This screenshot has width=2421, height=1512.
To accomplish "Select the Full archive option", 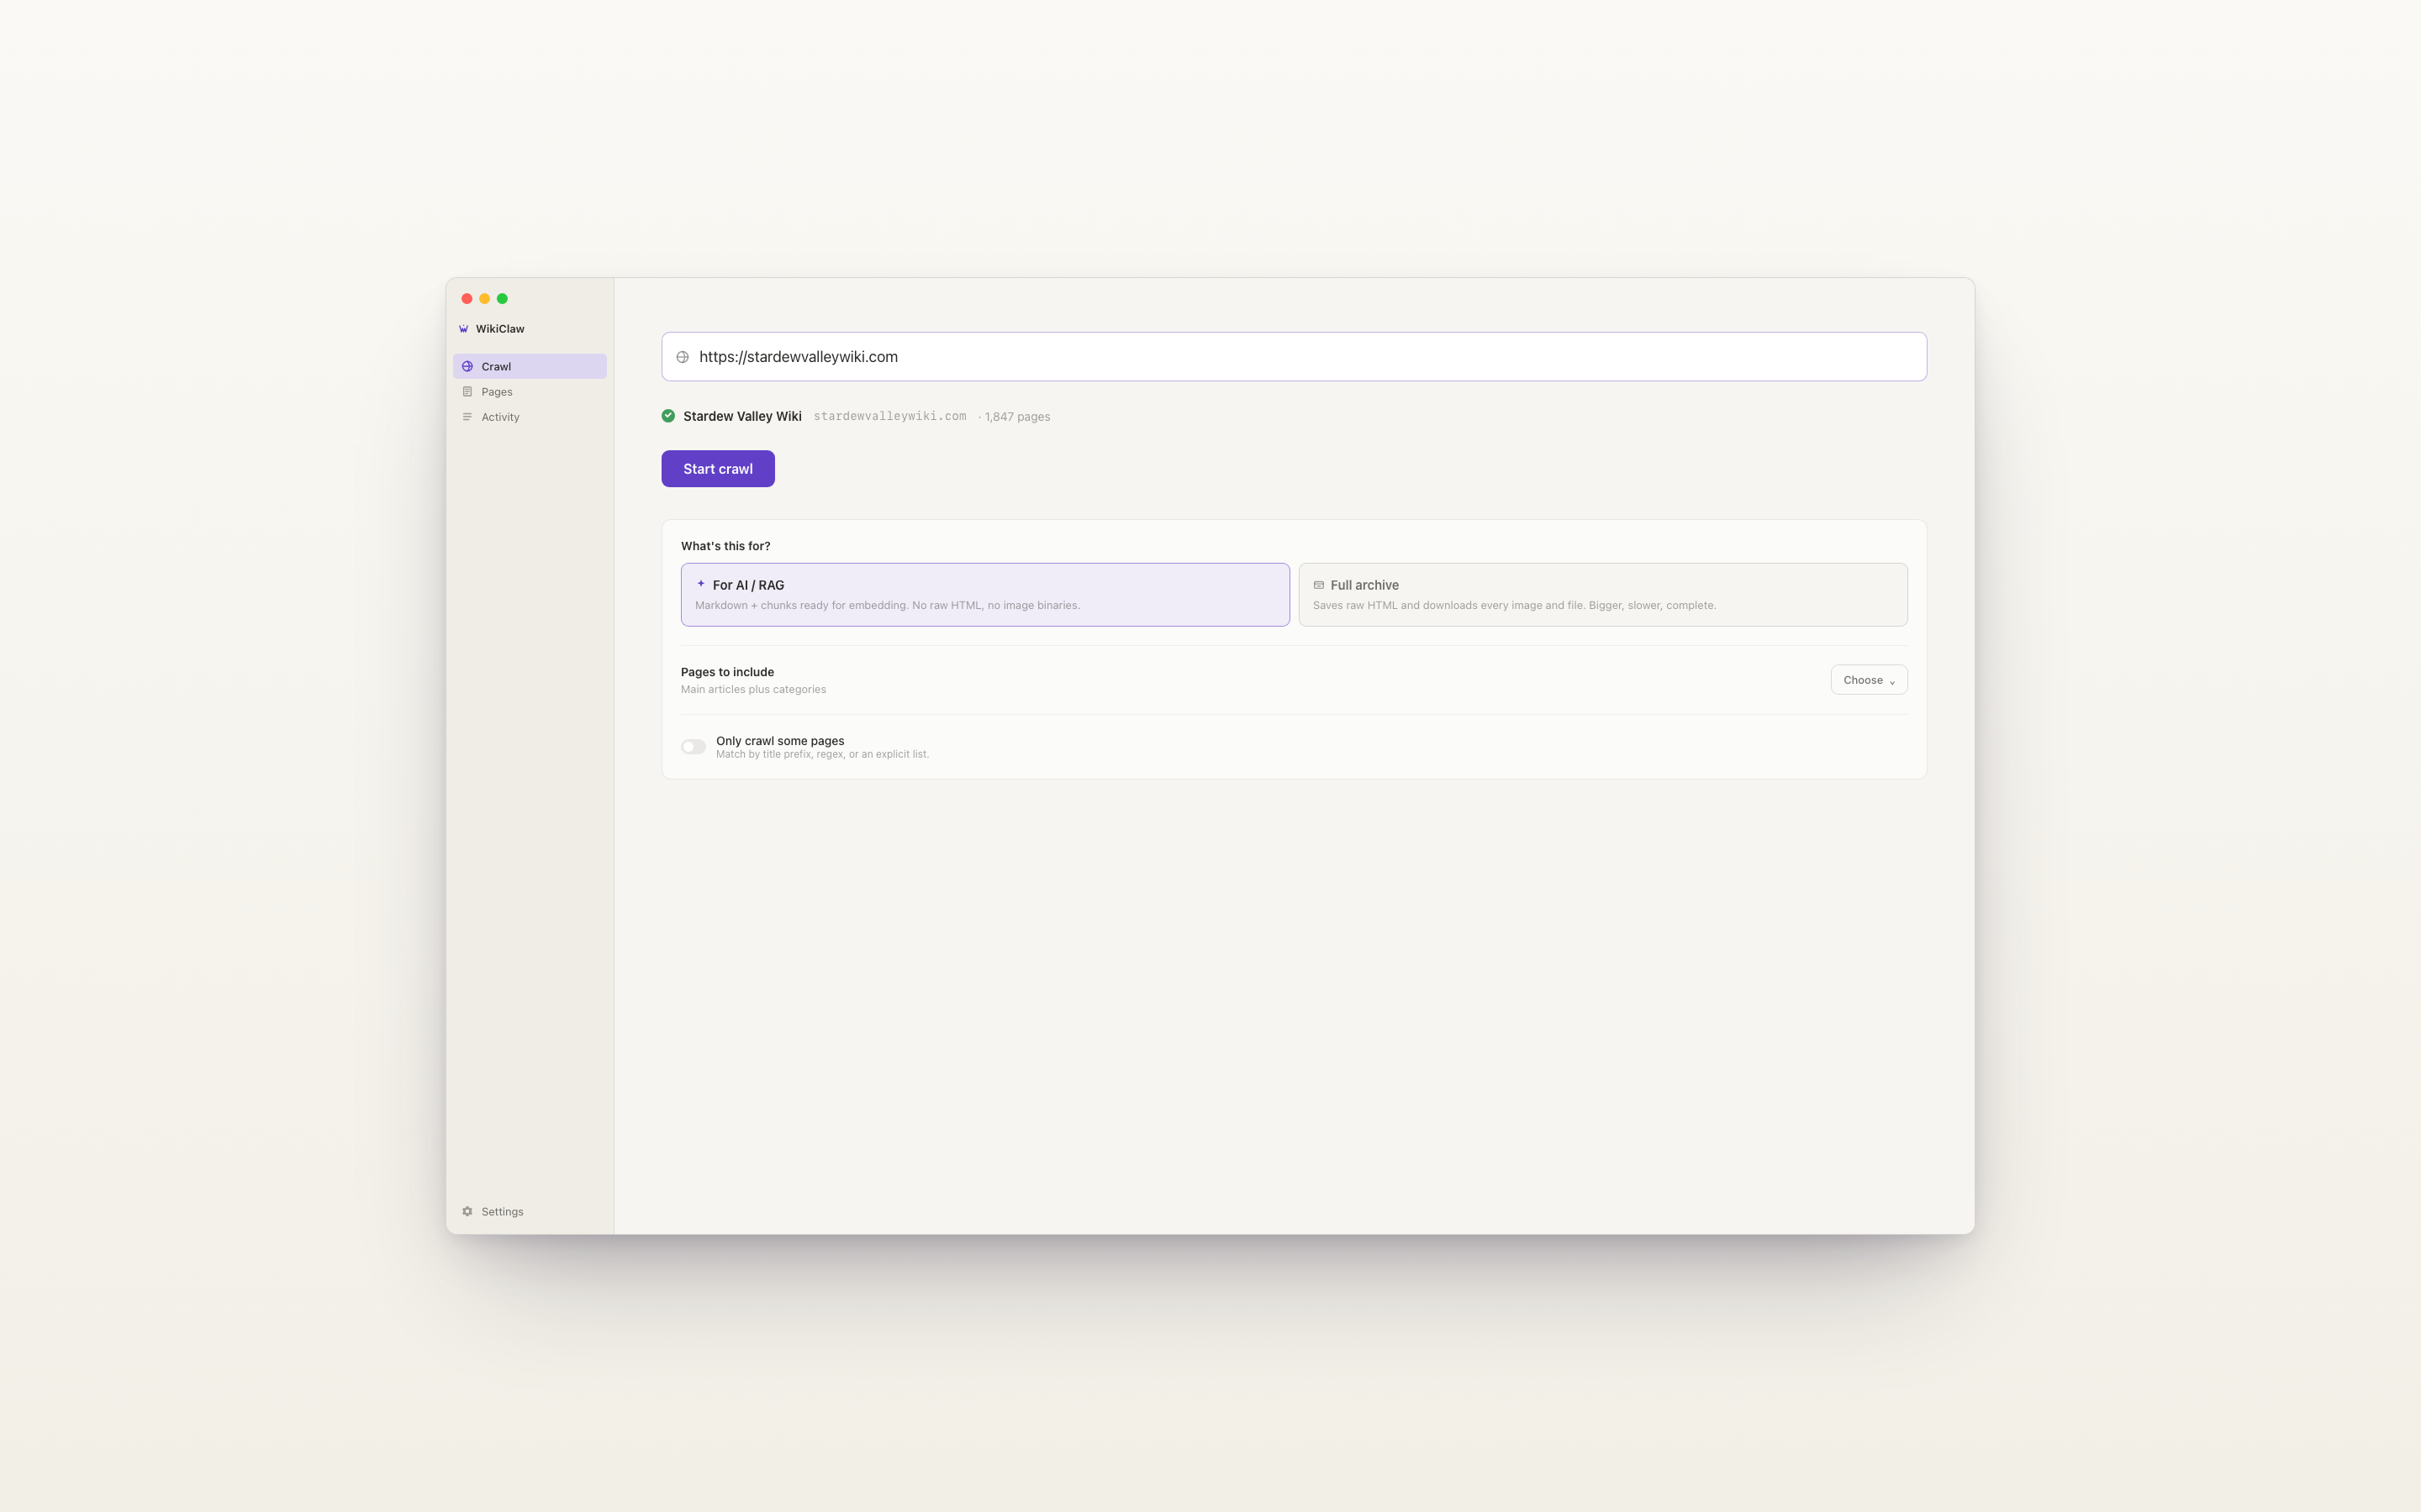I will click(1603, 595).
